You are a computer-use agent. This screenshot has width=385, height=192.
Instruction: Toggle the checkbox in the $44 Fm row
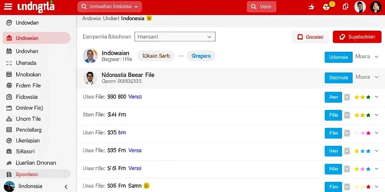347,115
